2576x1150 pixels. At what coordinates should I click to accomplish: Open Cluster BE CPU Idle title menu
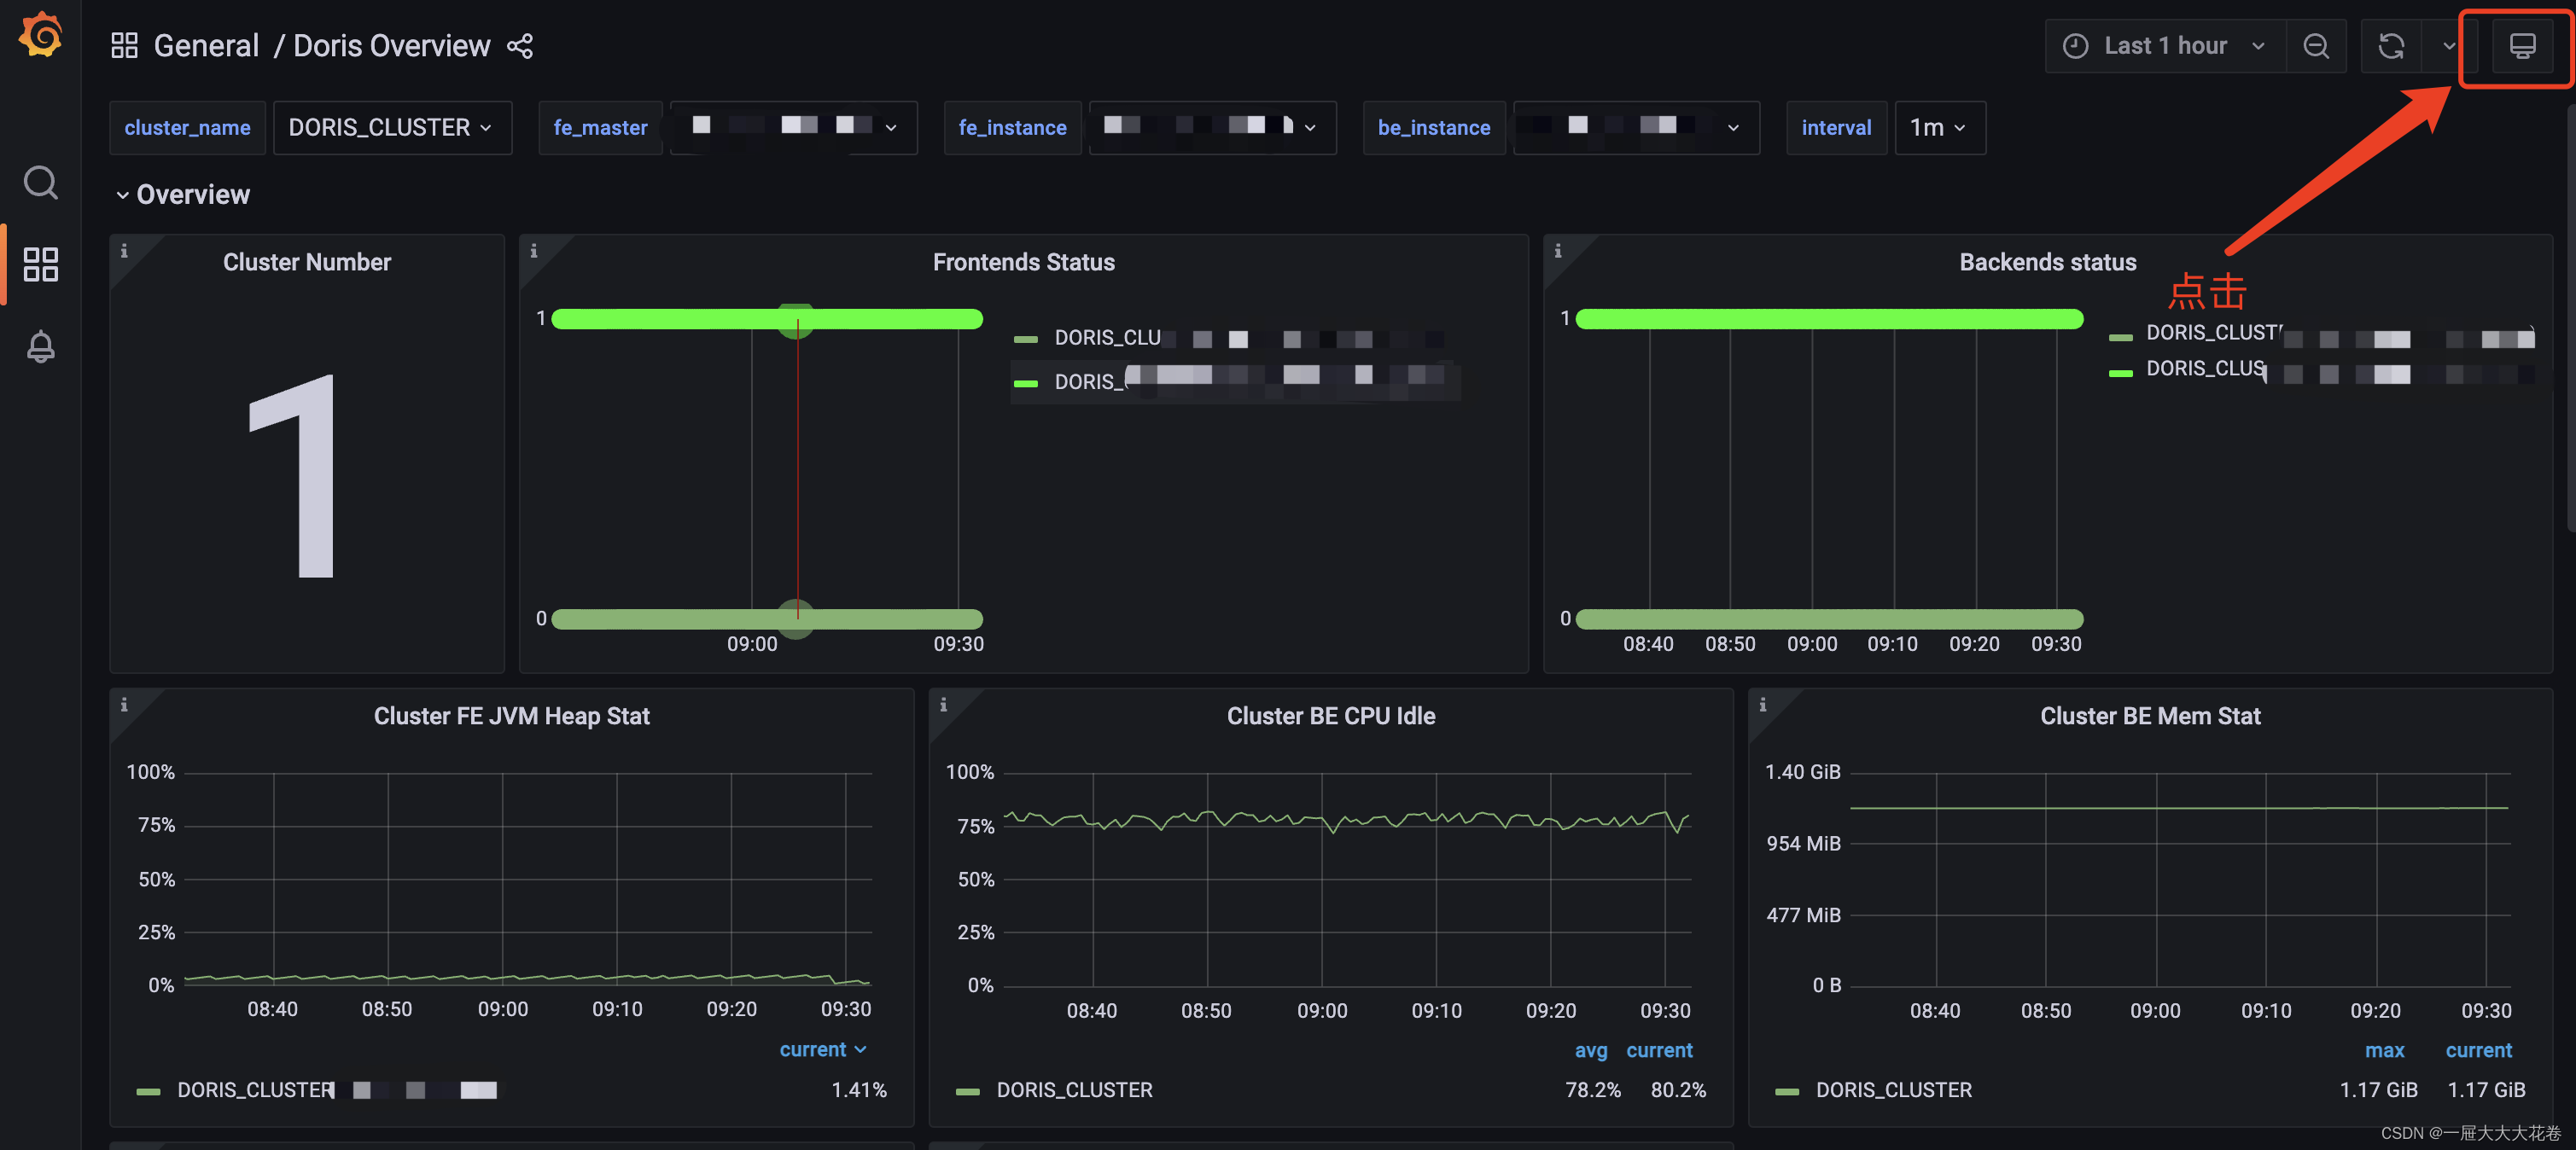pos(1330,716)
